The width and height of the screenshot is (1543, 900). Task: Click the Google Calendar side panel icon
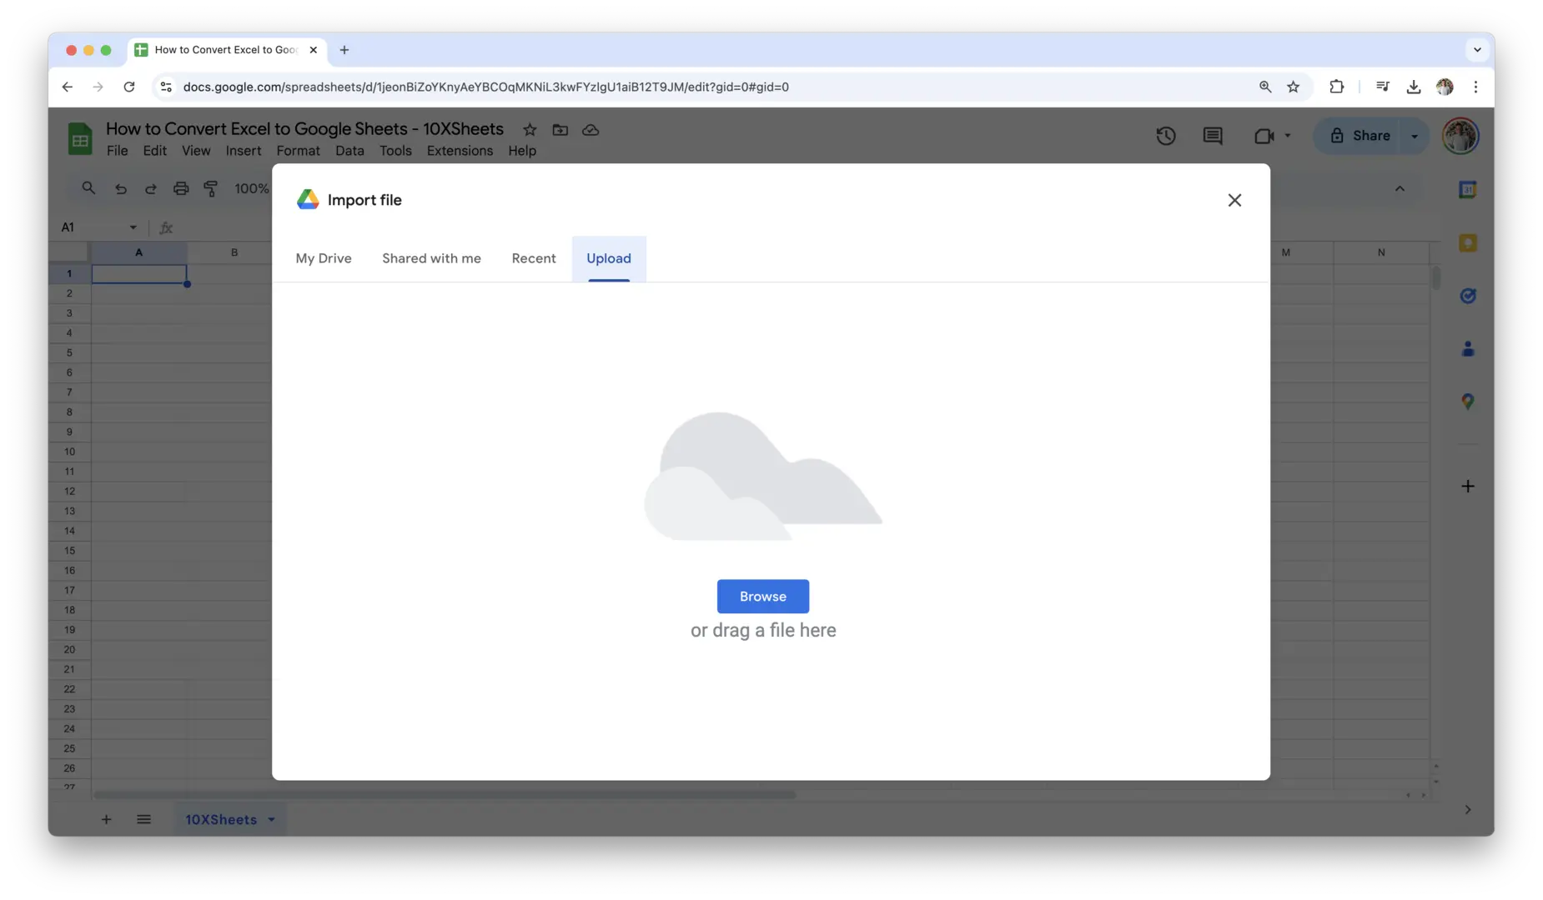click(1467, 190)
